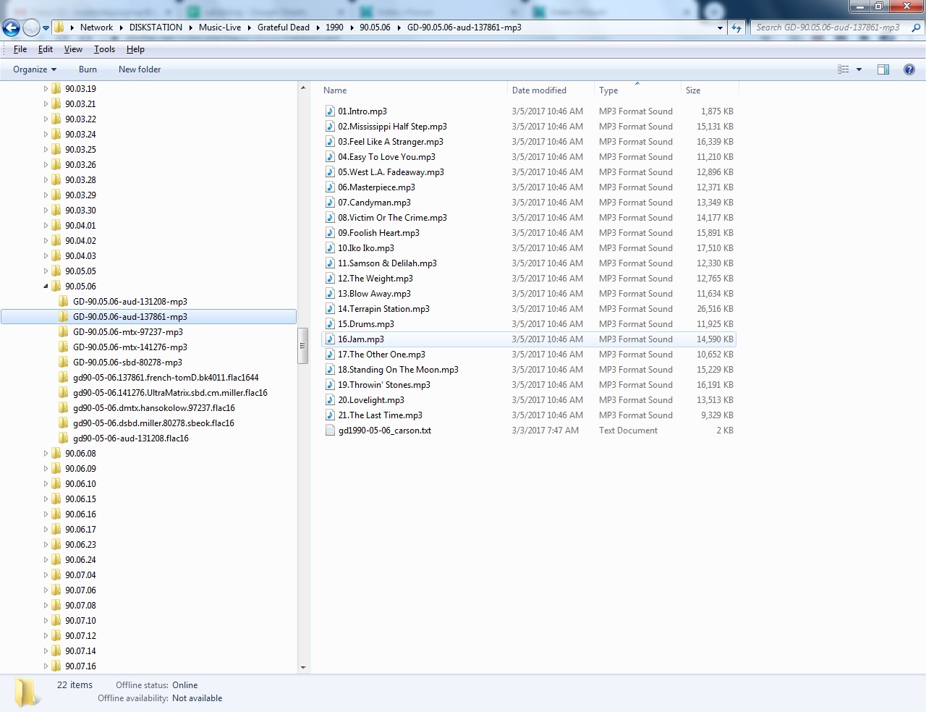926x712 pixels.
Task: Click the folder icon of GD-90.05.06-aud-131208-mp3
Action: coord(64,302)
